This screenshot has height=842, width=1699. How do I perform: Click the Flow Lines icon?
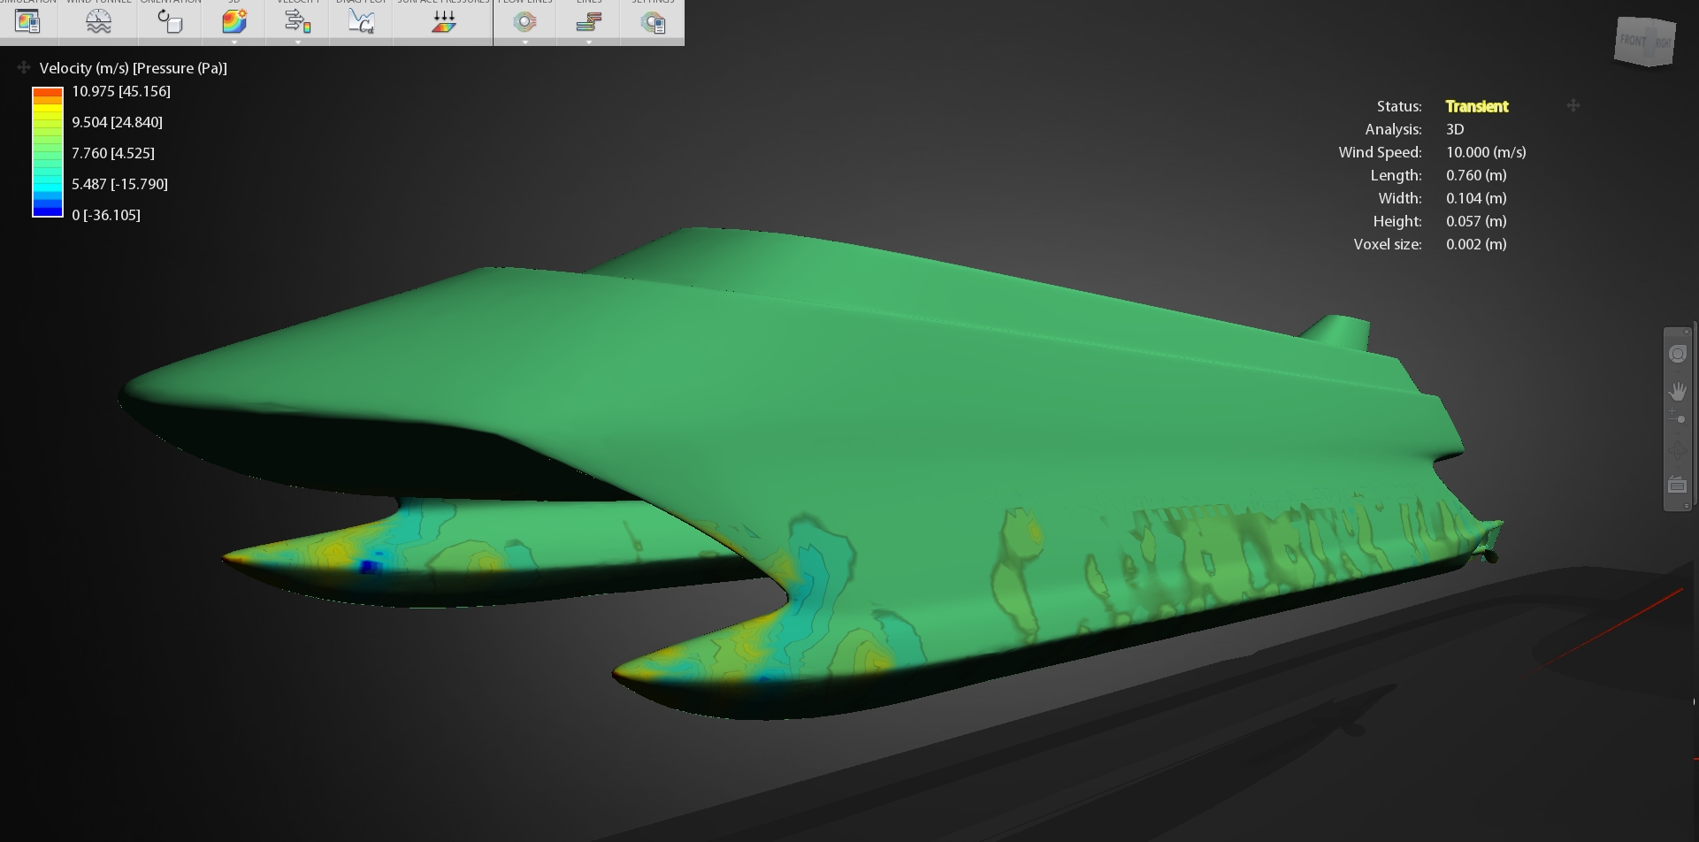pos(524,22)
